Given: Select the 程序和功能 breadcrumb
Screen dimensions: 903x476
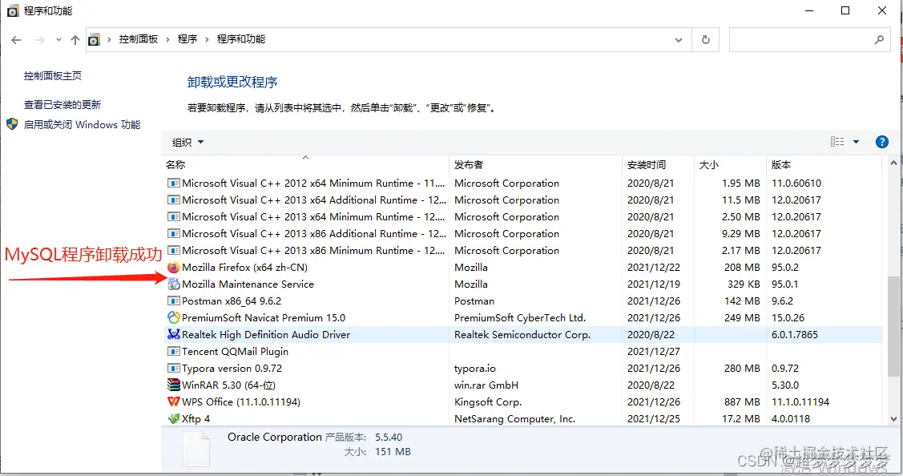Looking at the screenshot, I should 240,39.
